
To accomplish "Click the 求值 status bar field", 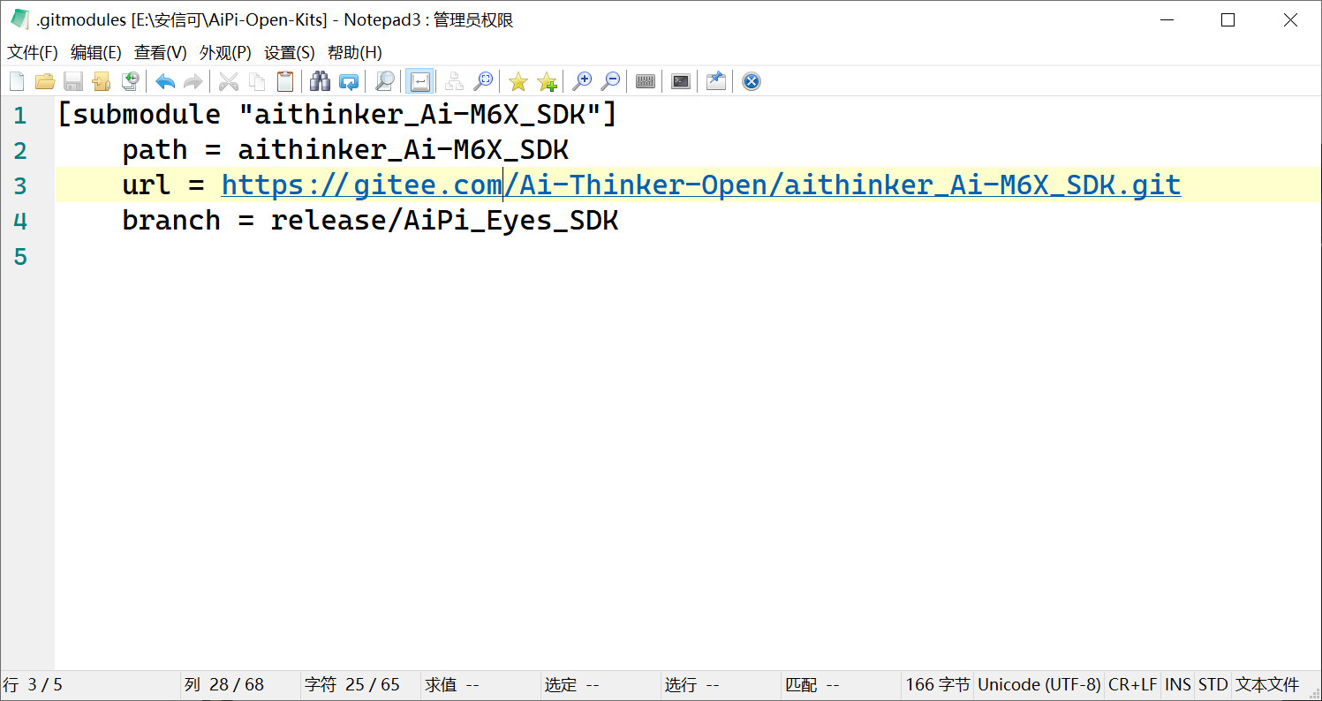I will (480, 685).
